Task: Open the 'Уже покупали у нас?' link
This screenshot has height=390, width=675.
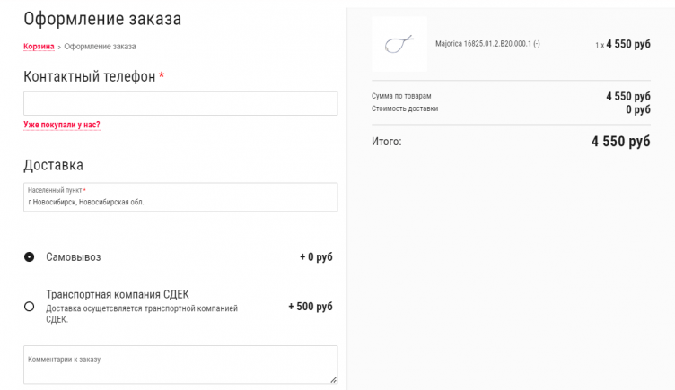Action: (62, 126)
